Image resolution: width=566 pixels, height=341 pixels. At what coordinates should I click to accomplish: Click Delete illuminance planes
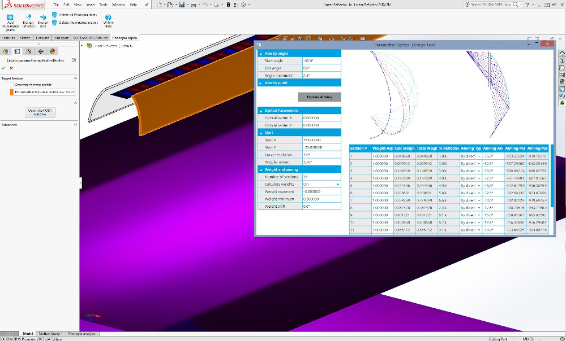click(x=78, y=23)
